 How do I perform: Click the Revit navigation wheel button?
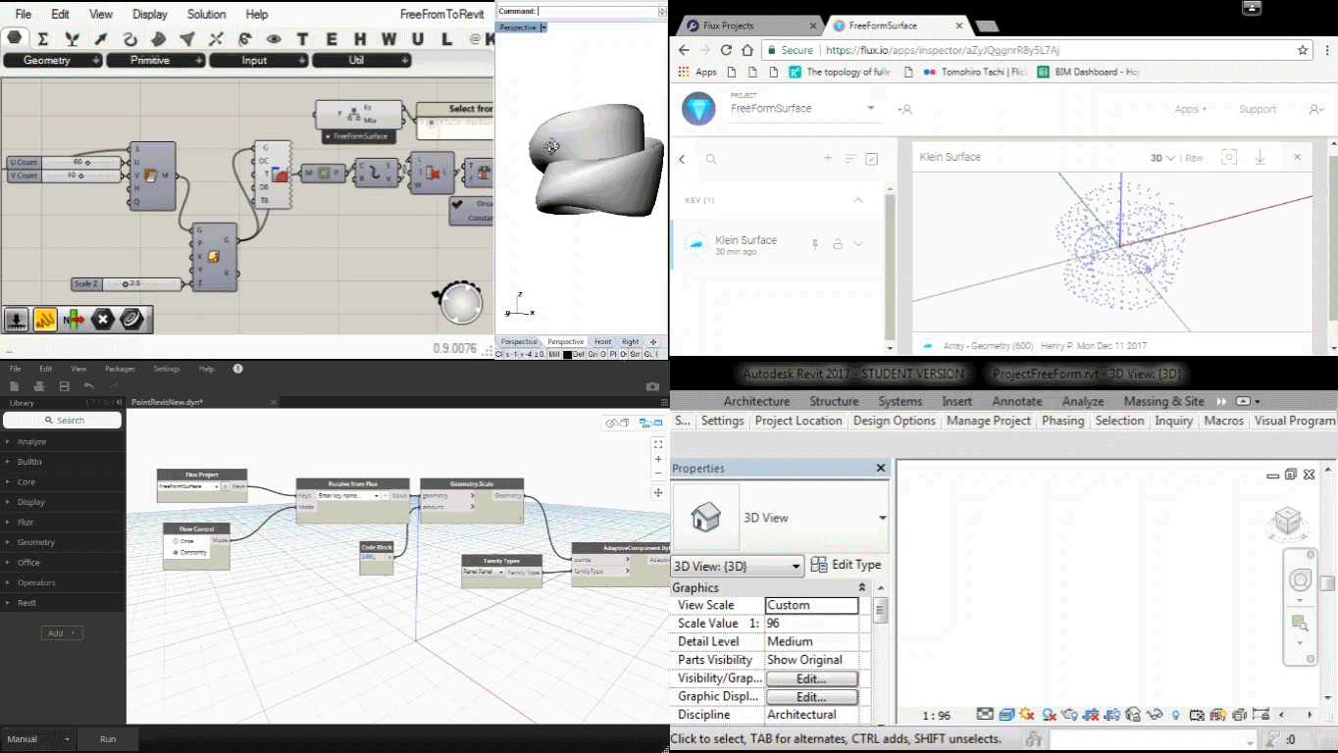tap(1300, 579)
